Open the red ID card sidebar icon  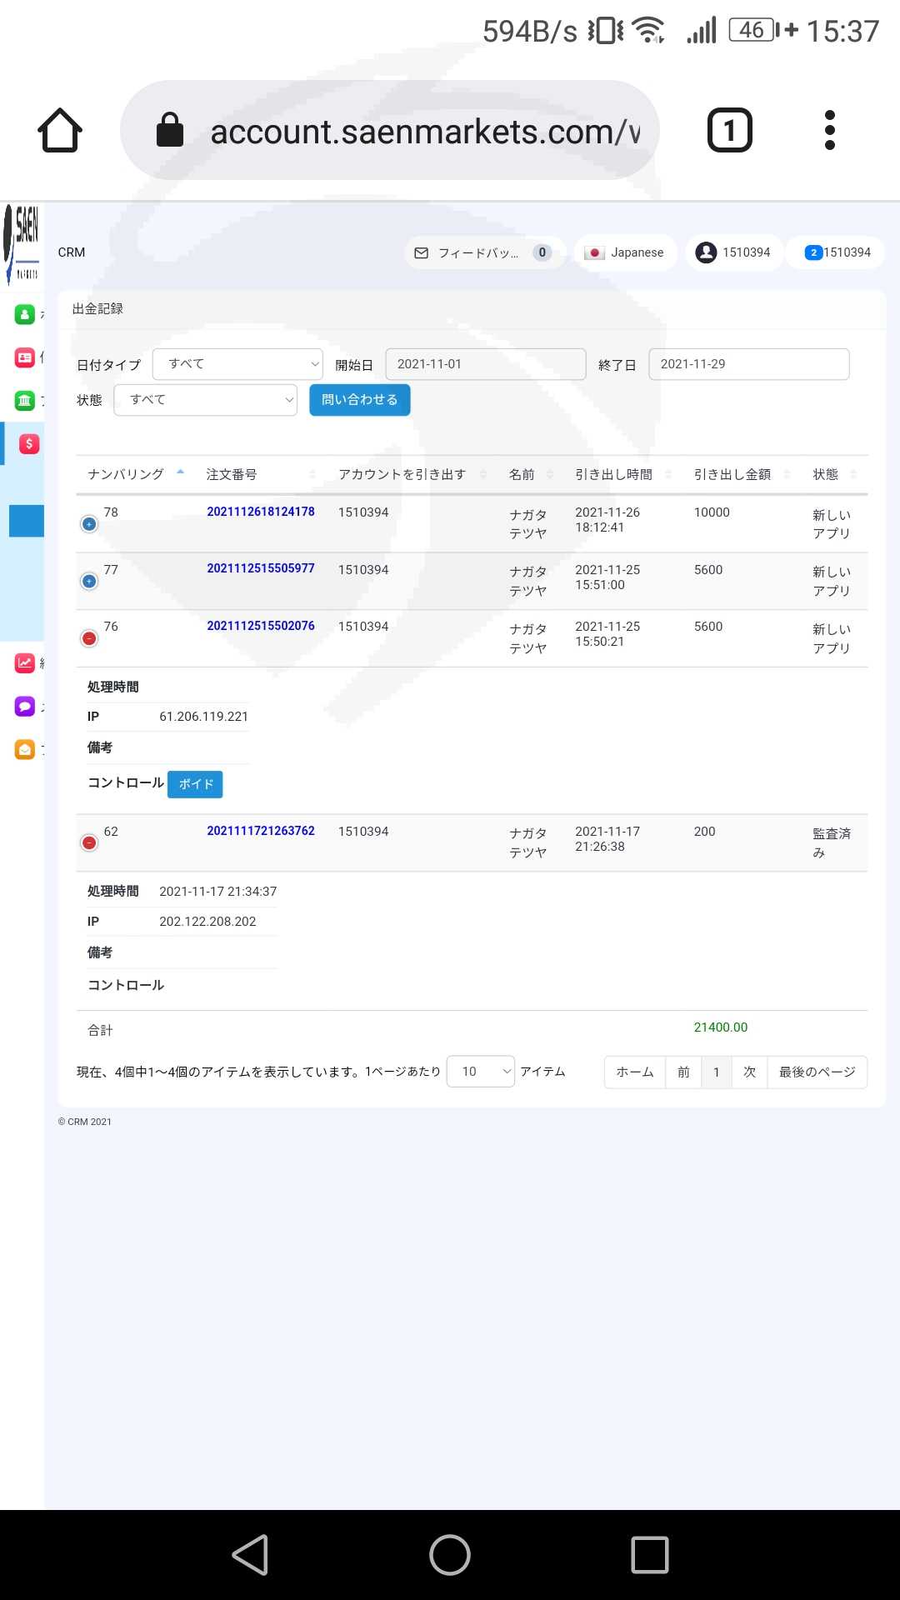pyautogui.click(x=25, y=357)
